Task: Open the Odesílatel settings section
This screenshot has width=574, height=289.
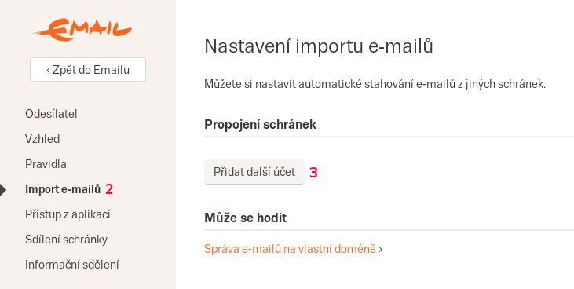Action: click(x=51, y=114)
